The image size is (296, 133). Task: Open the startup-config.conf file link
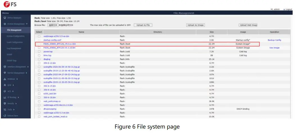[x=52, y=40]
